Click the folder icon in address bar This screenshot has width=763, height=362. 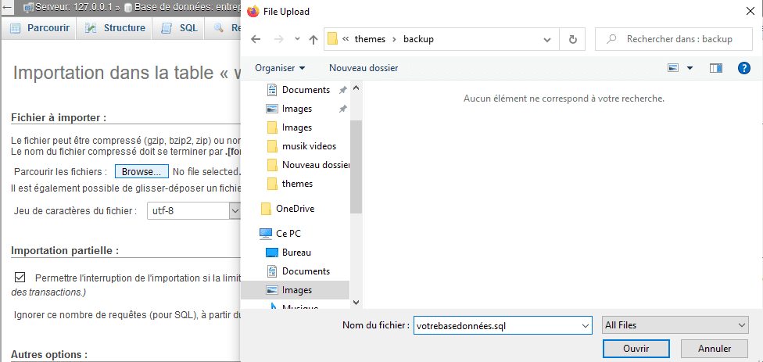(x=333, y=39)
